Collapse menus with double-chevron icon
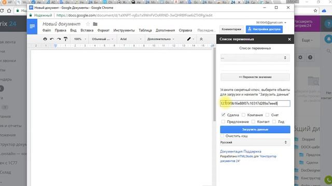This screenshot has height=186, width=332. pos(201,39)
